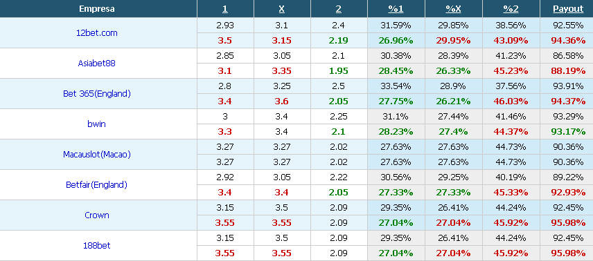Select the Macauslot(Macao) link
This screenshot has width=593, height=261.
pyautogui.click(x=97, y=154)
